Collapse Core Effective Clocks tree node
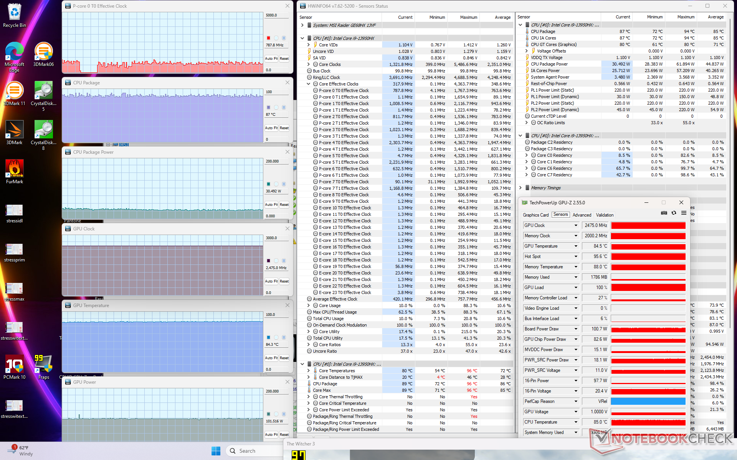This screenshot has width=737, height=460. click(309, 84)
